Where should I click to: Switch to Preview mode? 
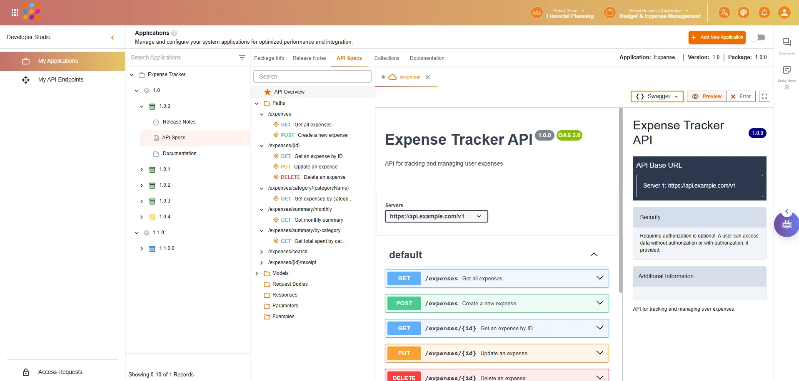[707, 96]
